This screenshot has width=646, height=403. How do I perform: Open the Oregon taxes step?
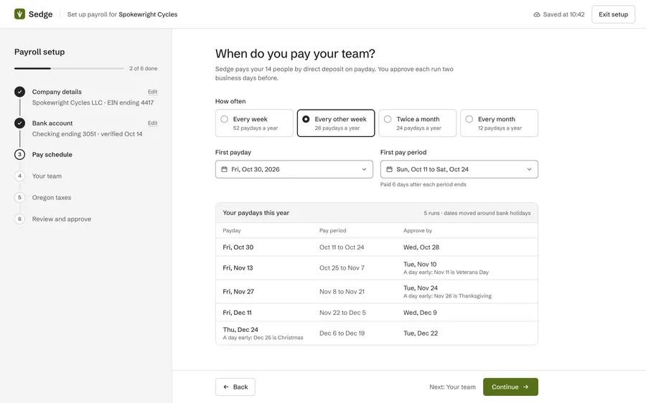tap(52, 197)
